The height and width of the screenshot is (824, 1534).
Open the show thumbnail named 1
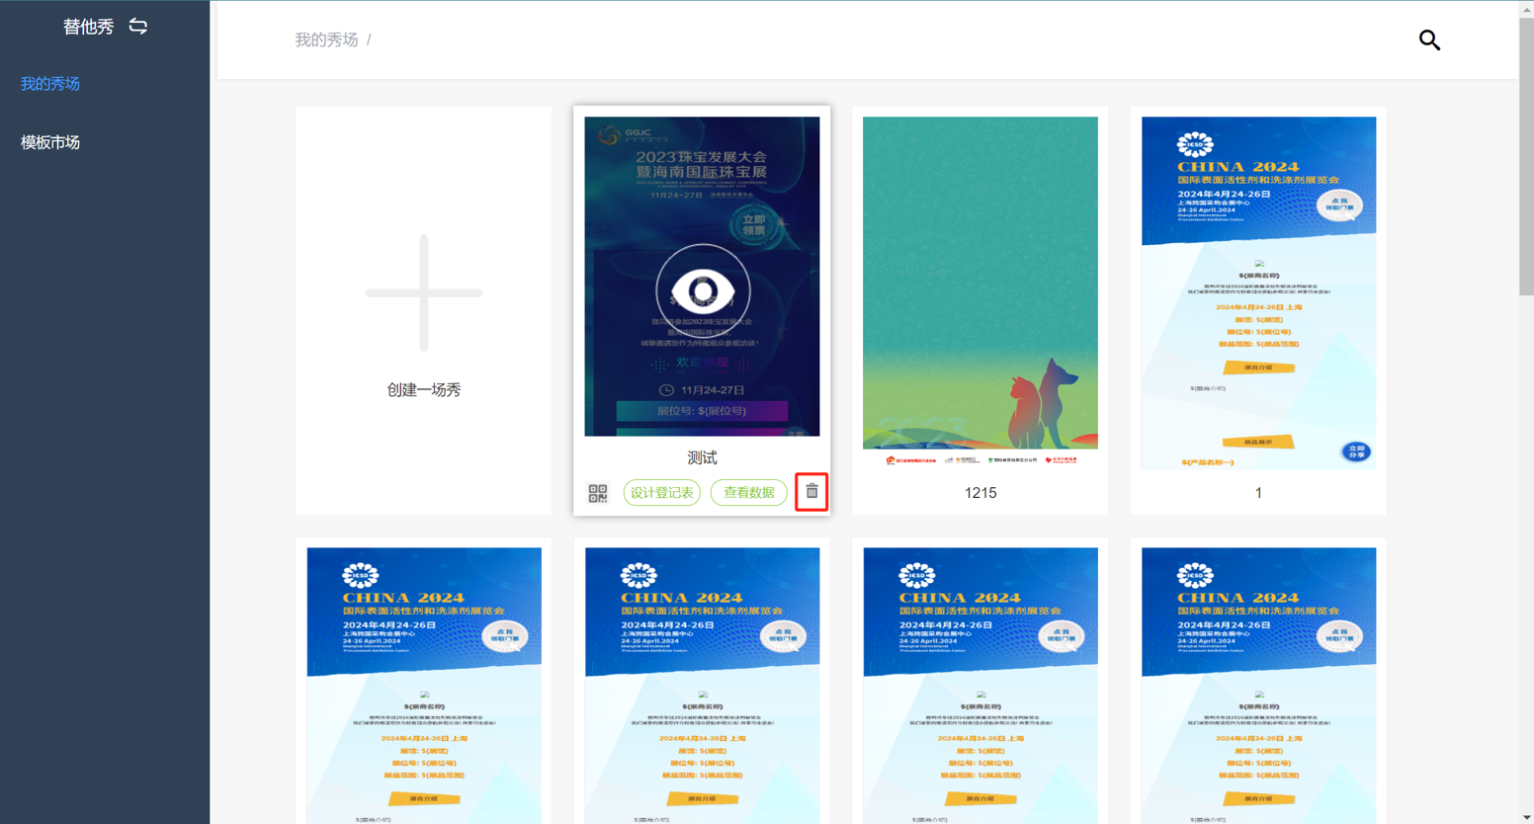click(x=1258, y=291)
